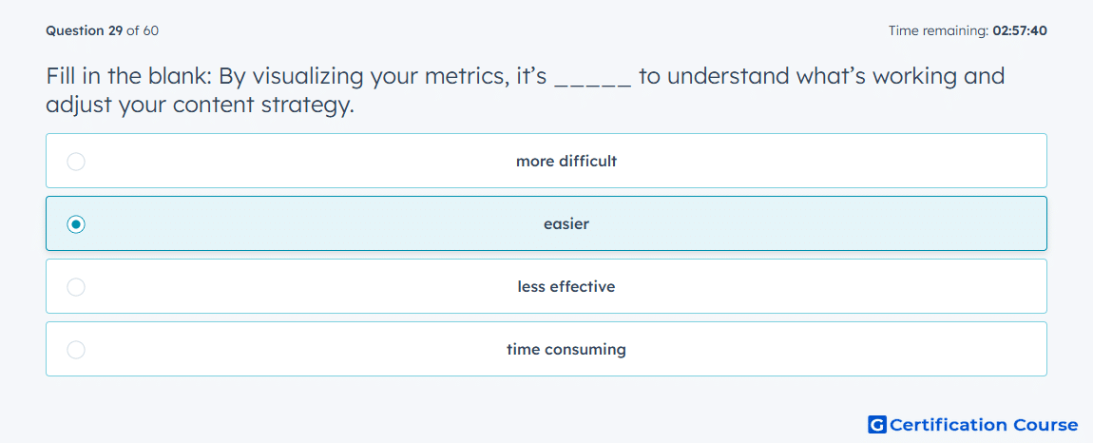This screenshot has width=1093, height=443.
Task: Select the 'more difficult' radio button
Action: pyautogui.click(x=76, y=162)
